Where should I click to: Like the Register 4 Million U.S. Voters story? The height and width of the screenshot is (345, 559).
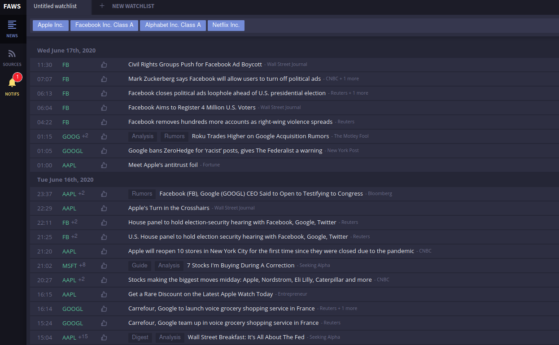tap(104, 108)
